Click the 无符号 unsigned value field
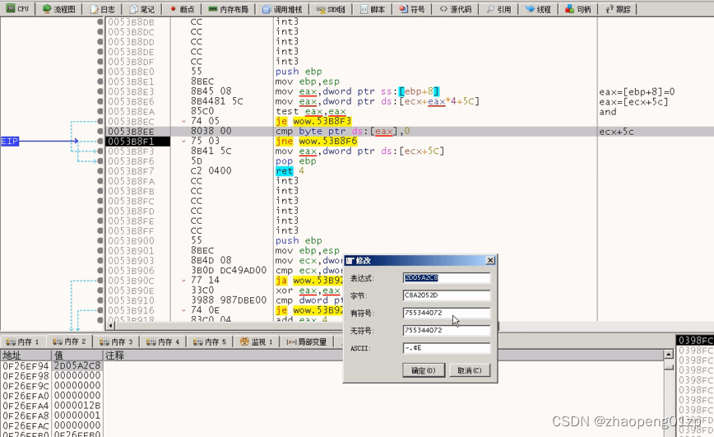The width and height of the screenshot is (714, 437). click(x=446, y=330)
